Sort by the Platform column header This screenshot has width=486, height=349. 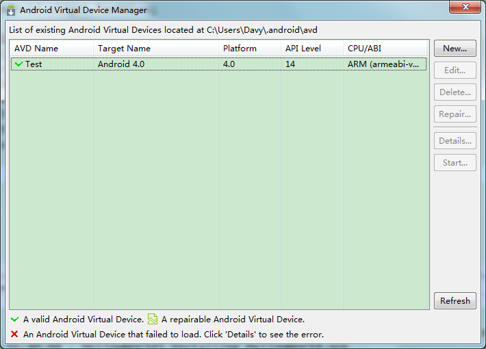pyautogui.click(x=250, y=49)
